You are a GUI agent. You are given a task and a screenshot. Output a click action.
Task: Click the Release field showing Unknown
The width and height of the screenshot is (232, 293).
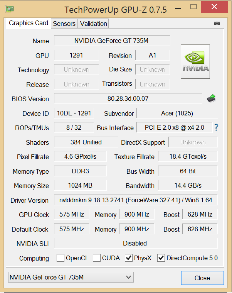click(x=76, y=84)
